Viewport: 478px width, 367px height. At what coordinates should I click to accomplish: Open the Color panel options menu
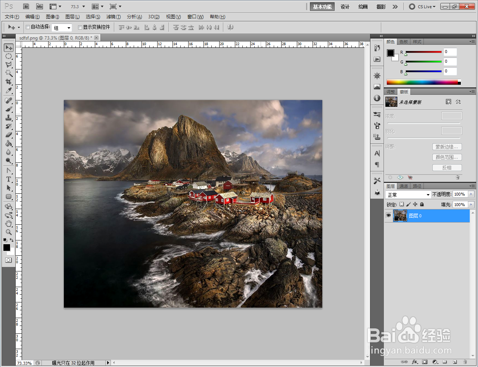point(472,41)
